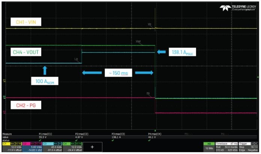Click the trigger source C4 DC badge
Viewport: 261px width, 154px height.
[254, 143]
